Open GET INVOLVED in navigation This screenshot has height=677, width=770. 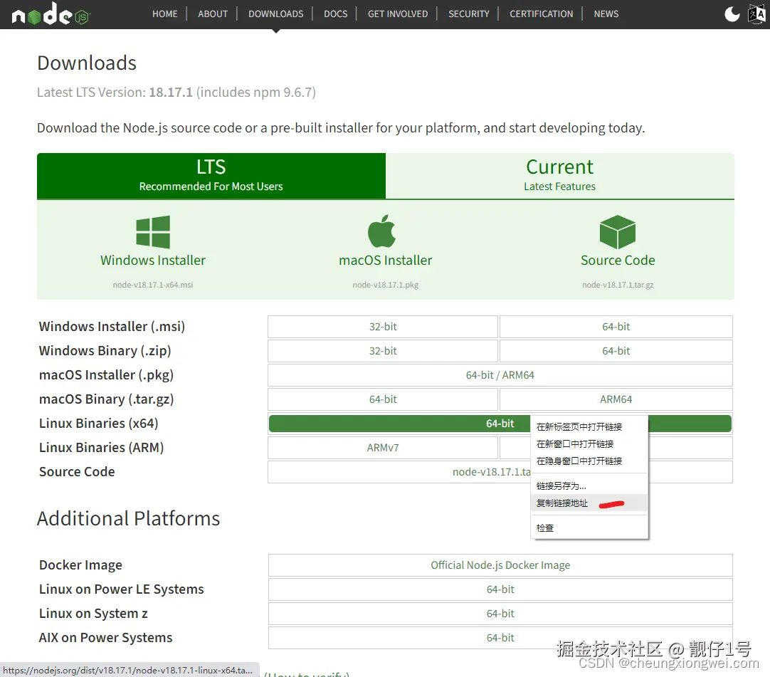pyautogui.click(x=398, y=14)
